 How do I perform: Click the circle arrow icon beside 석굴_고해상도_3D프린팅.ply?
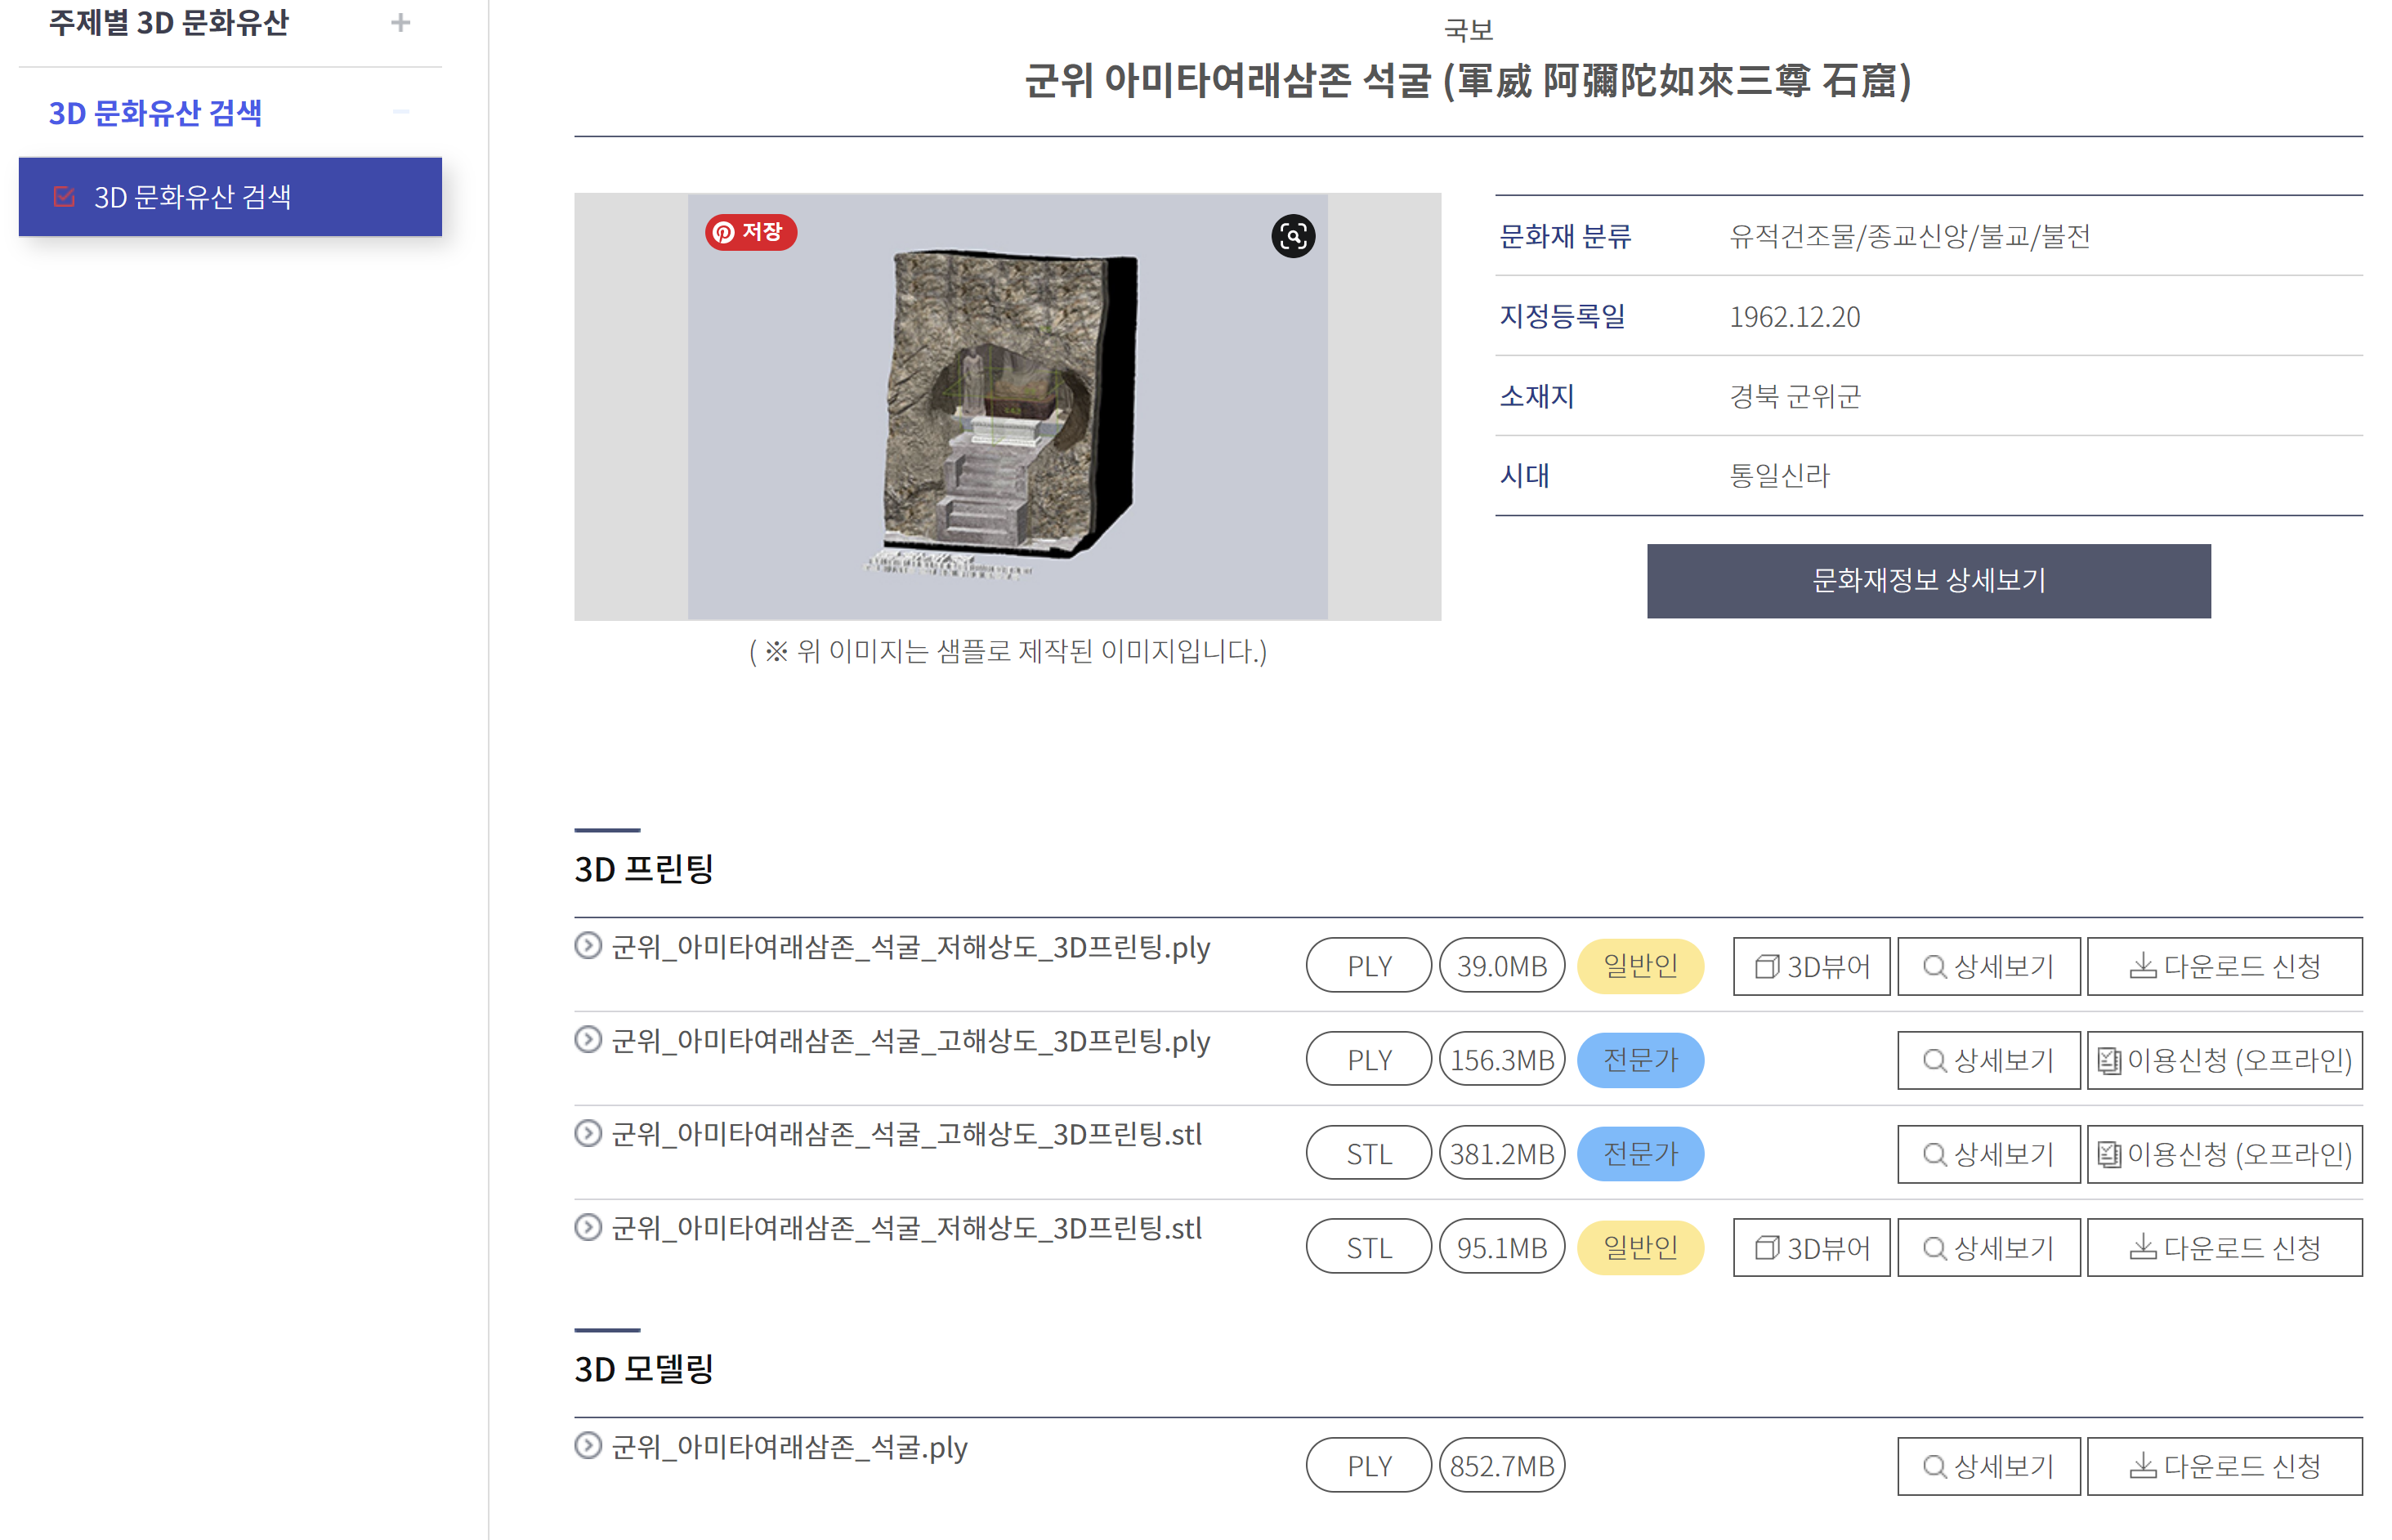click(588, 1039)
